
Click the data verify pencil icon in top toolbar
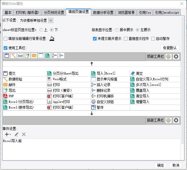[x=14, y=56]
